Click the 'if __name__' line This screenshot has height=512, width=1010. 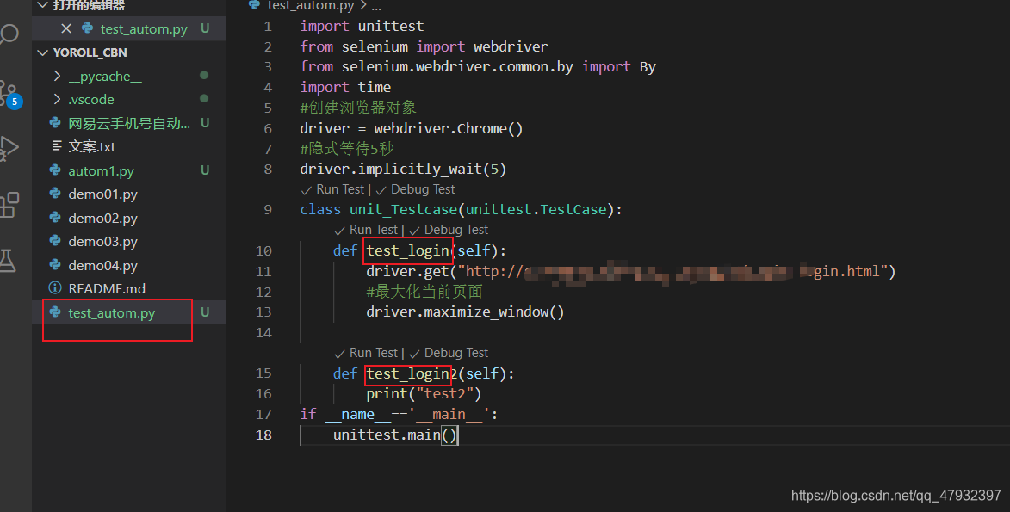click(x=399, y=415)
